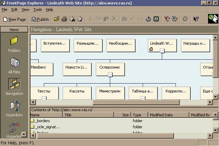Click the Redo arrow icon

coord(141,19)
